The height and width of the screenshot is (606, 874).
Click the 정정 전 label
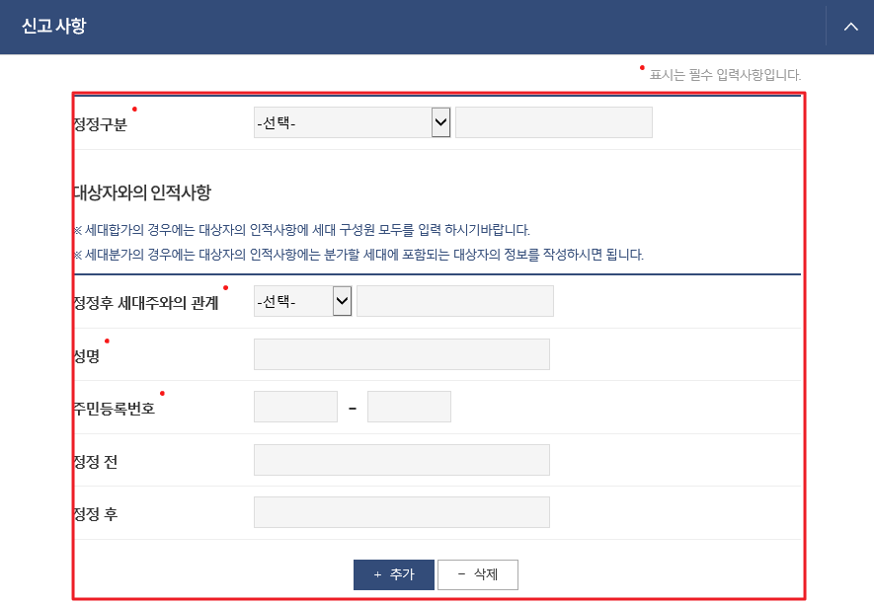(96, 462)
